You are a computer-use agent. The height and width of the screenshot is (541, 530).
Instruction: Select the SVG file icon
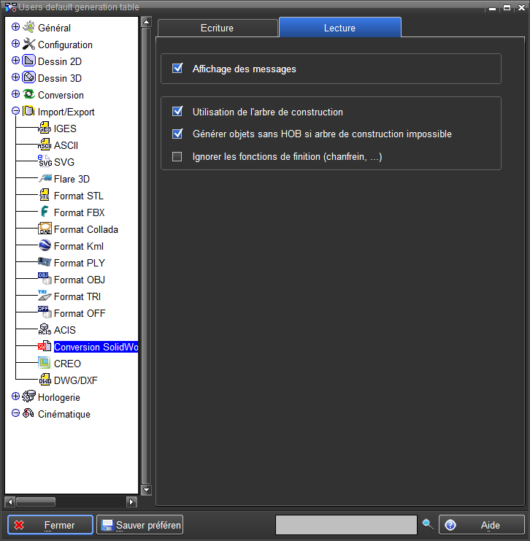click(45, 162)
